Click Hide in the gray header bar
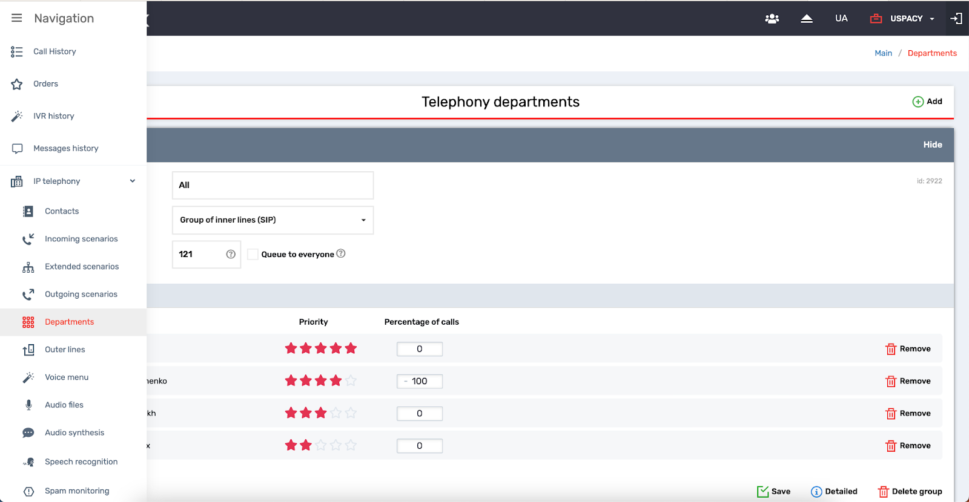The image size is (969, 502). pos(933,145)
